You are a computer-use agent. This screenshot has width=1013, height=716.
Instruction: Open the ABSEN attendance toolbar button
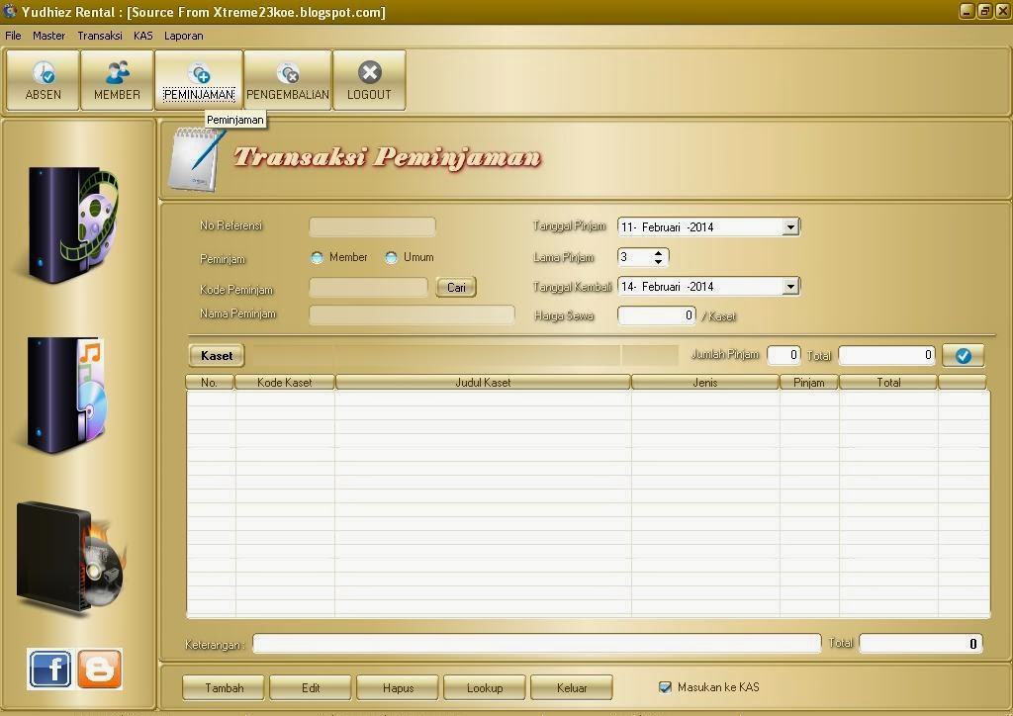tap(44, 81)
